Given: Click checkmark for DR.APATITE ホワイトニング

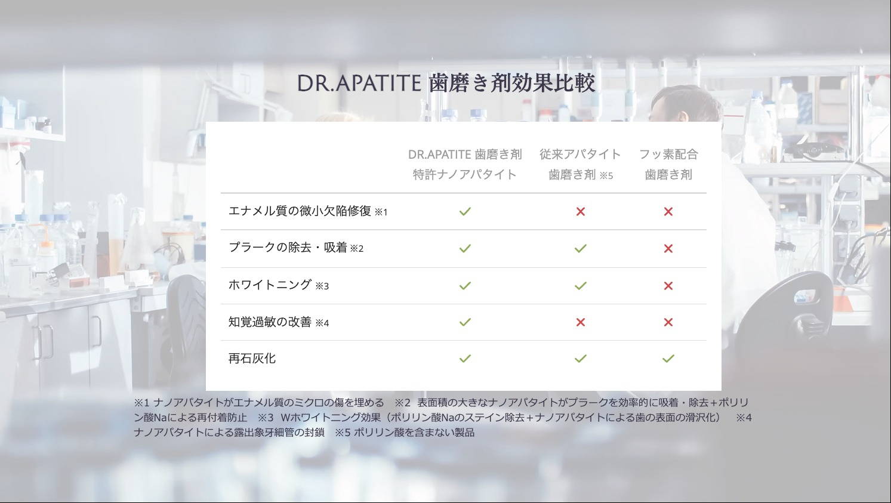Looking at the screenshot, I should (x=465, y=286).
